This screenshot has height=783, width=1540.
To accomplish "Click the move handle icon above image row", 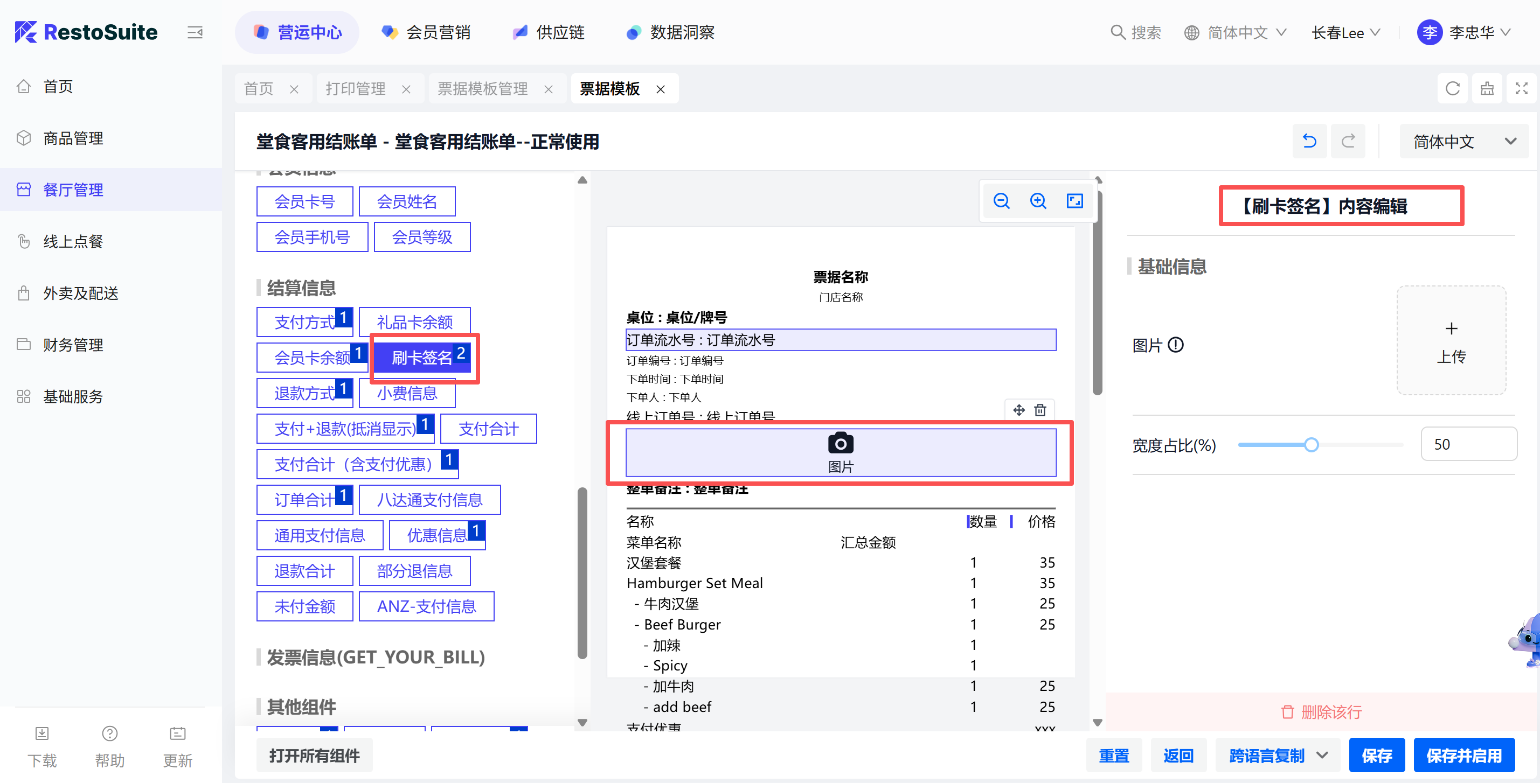I will 1019,410.
